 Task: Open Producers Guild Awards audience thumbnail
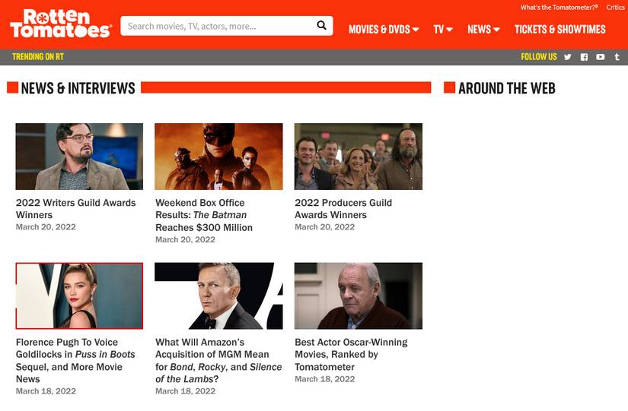[x=359, y=156]
